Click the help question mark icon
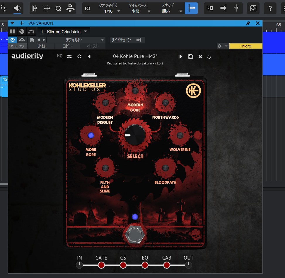Screen dimensions: 285x278 click(270, 8)
